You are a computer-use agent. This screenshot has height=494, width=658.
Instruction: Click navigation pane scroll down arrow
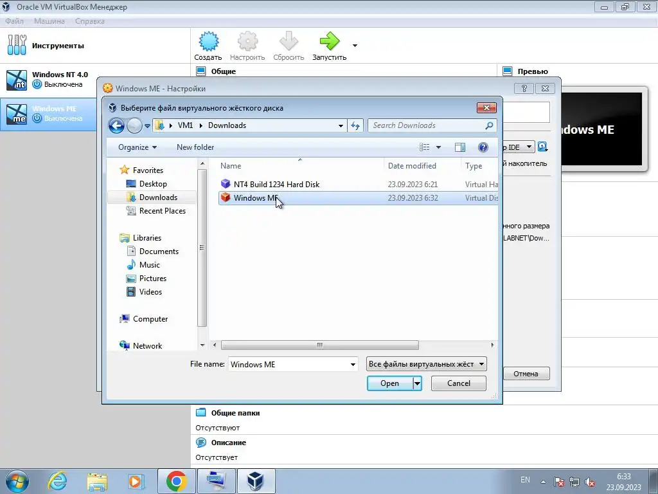tap(202, 345)
